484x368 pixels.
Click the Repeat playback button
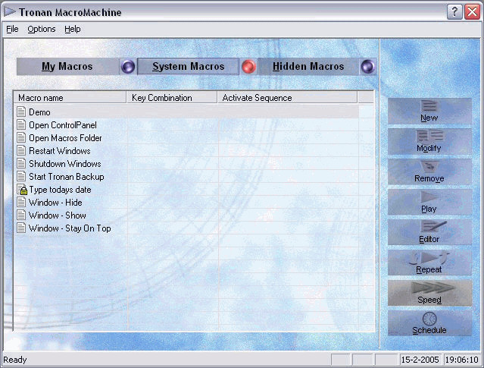point(429,263)
